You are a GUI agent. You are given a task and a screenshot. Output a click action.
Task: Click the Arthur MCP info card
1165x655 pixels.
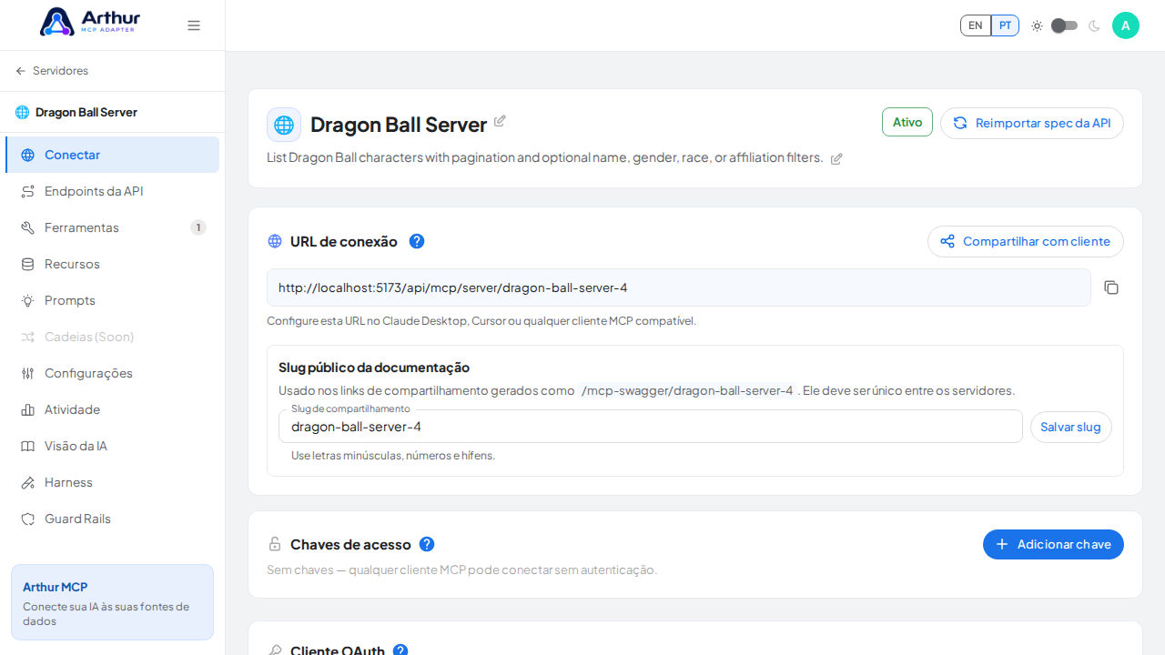coord(112,602)
